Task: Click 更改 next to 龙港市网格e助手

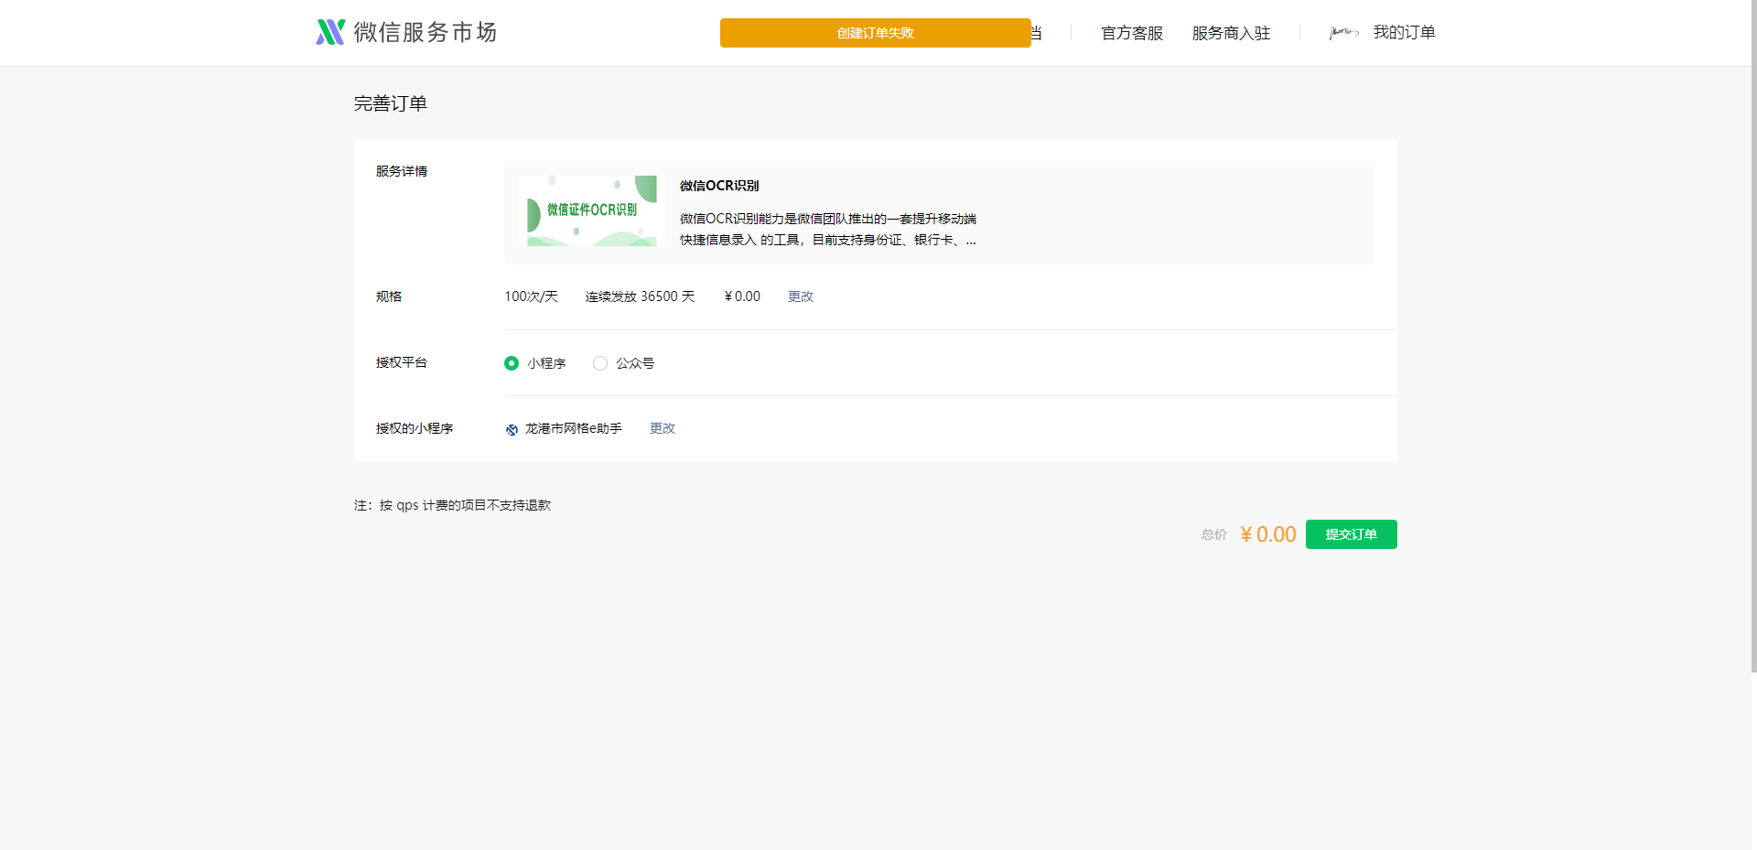Action: click(x=663, y=428)
